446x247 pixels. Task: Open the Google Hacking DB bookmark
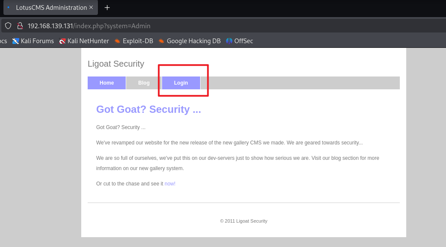tap(189, 41)
